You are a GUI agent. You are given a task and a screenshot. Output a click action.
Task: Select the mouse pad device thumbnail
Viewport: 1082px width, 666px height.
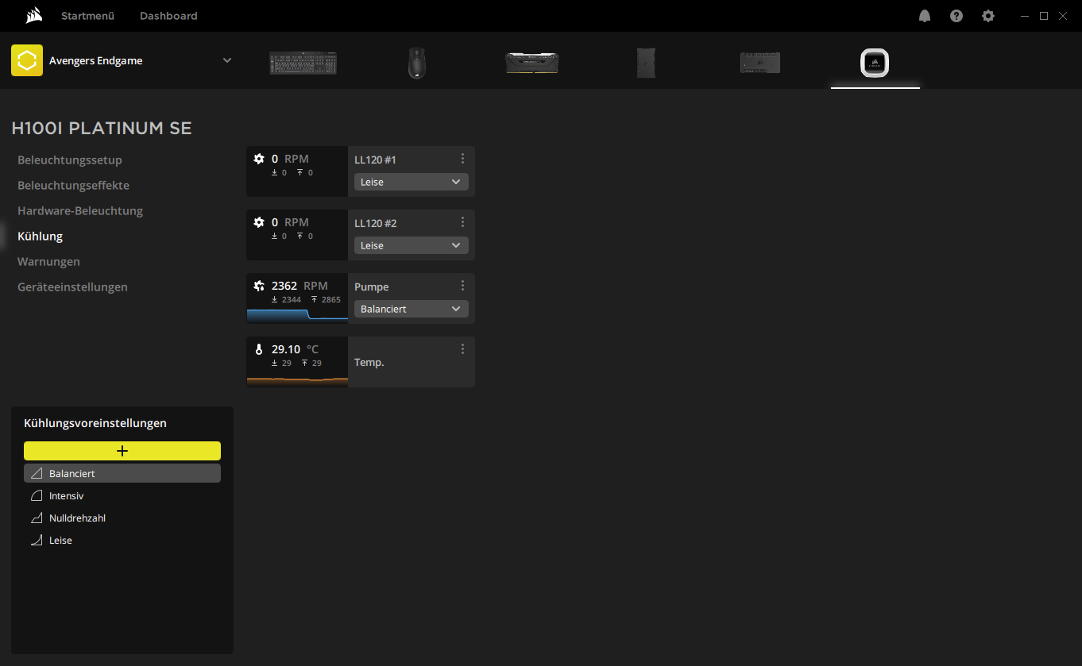click(646, 63)
